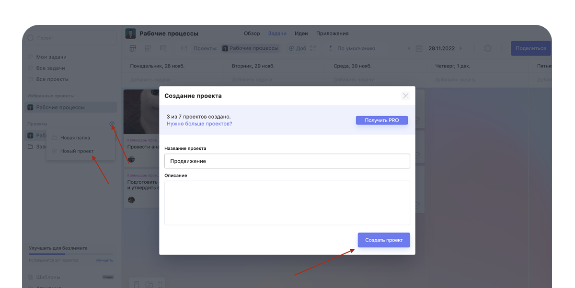The image size is (575, 288).
Task: Click the task card image thumbnail
Action: (141, 112)
